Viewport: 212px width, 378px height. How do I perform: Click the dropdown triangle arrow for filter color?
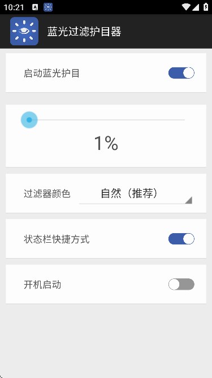(x=188, y=200)
